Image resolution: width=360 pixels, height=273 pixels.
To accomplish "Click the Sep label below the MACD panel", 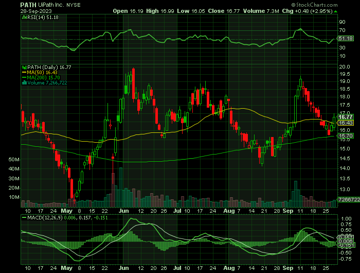I will pyautogui.click(x=288, y=268).
